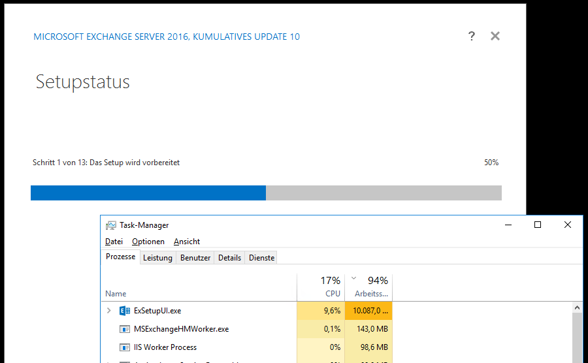This screenshot has width=588, height=363.
Task: Open the Ansicht menu
Action: (x=187, y=242)
